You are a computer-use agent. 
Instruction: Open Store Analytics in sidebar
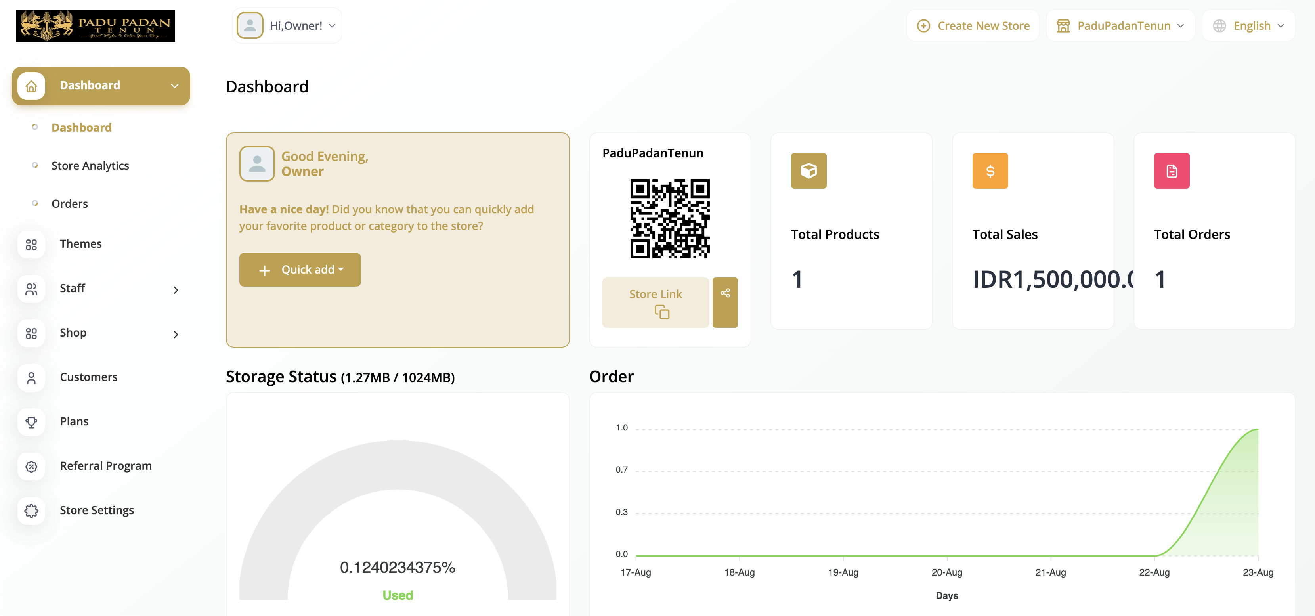click(90, 165)
